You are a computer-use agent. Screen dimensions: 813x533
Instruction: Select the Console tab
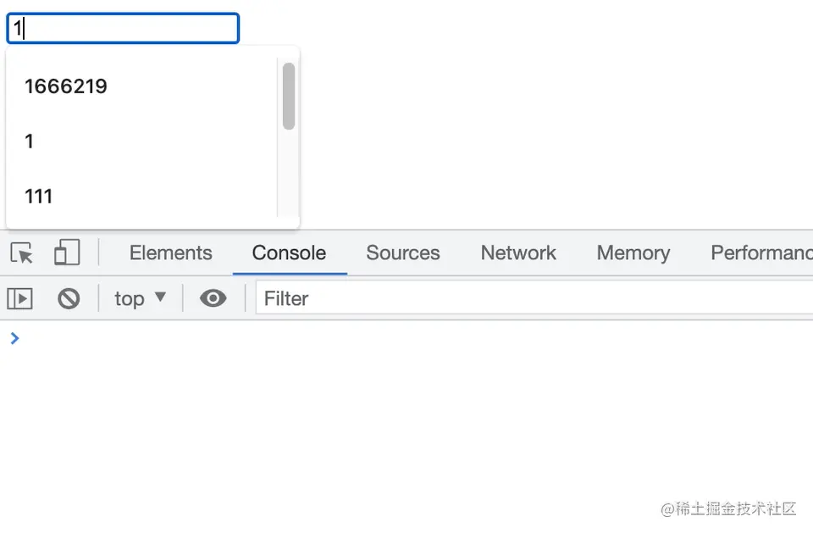point(289,253)
